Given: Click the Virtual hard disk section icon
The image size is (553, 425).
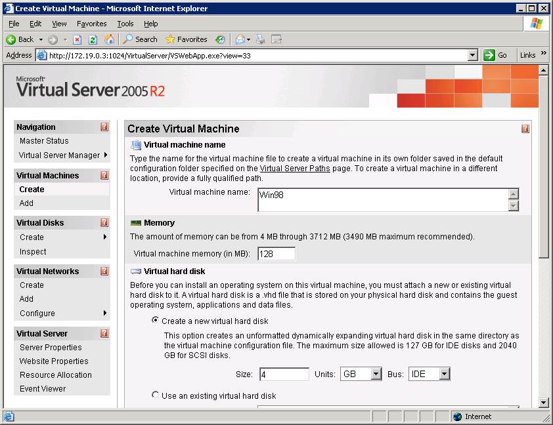Looking at the screenshot, I should click(136, 272).
